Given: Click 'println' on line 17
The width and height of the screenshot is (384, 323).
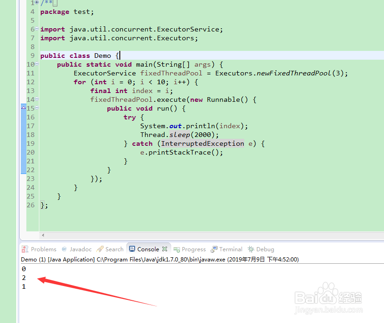Looking at the screenshot, I should [201, 126].
